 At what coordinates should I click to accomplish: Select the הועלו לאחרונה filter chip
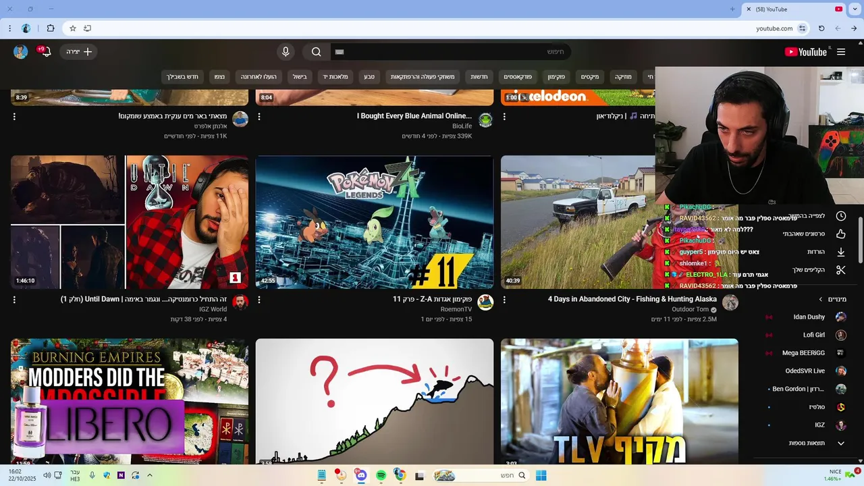pyautogui.click(x=259, y=77)
